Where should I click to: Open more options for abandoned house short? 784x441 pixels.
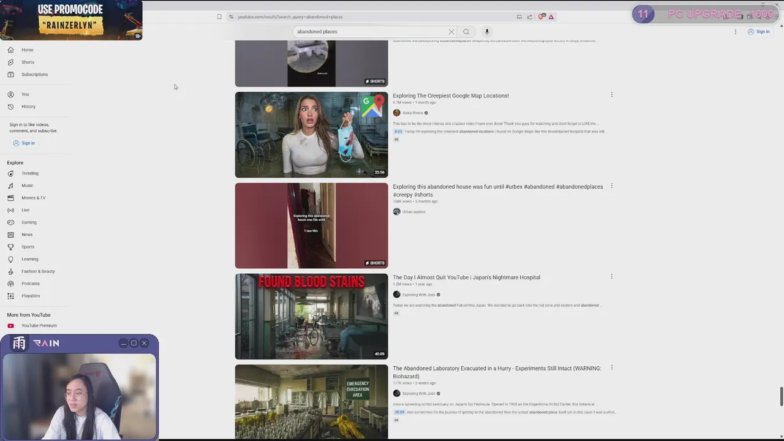point(611,186)
